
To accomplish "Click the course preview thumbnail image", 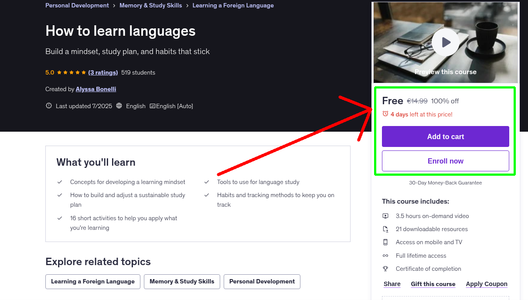I will (x=410, y=26).
